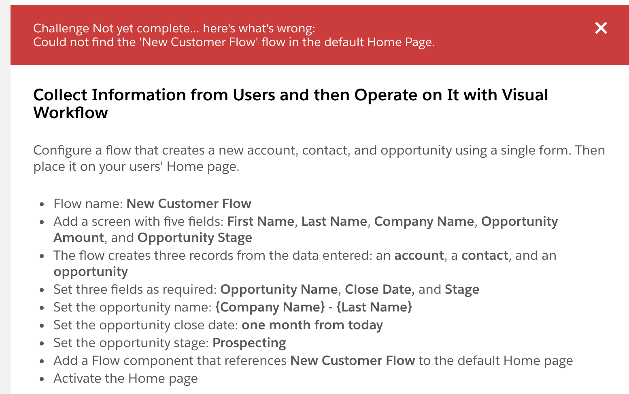Image resolution: width=629 pixels, height=394 pixels.
Task: Click the 'Configure a flow' description paragraph
Action: (x=319, y=158)
